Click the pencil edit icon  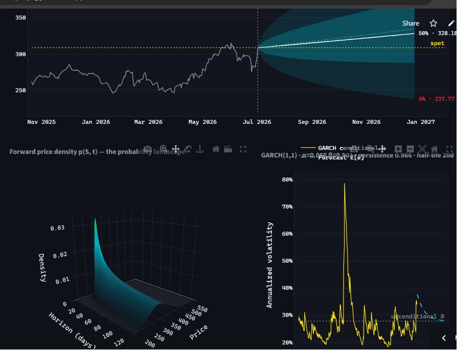tap(451, 23)
